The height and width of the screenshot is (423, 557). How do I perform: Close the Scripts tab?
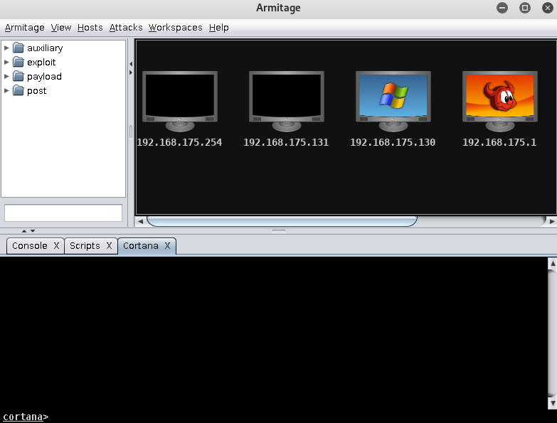[x=109, y=245]
